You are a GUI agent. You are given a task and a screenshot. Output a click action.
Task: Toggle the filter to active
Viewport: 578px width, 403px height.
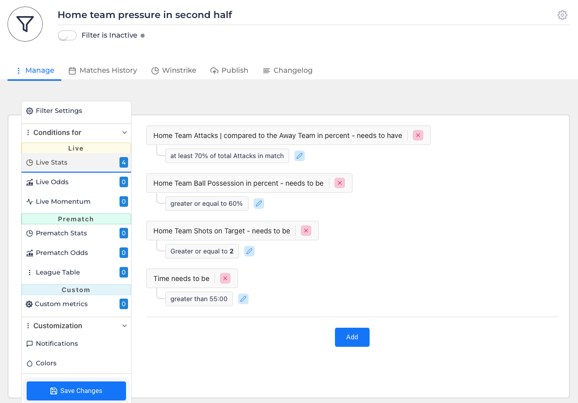coord(67,36)
